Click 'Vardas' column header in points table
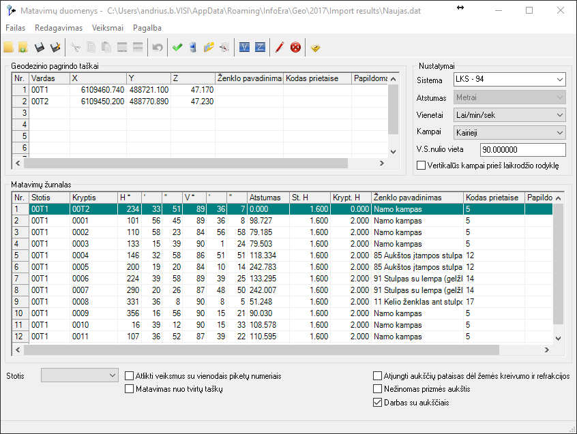Screen dimensions: 577x434 [x=49, y=78]
